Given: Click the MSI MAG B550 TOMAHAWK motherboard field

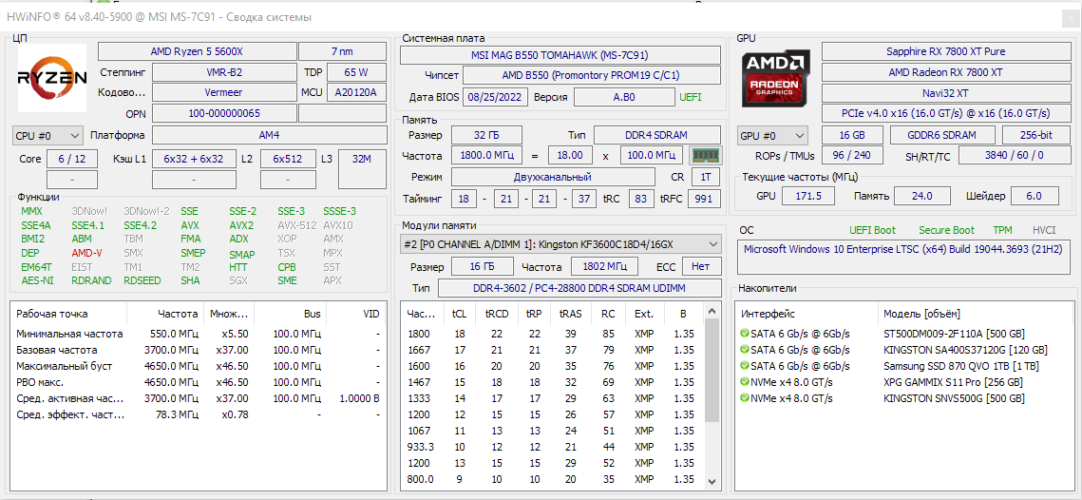Looking at the screenshot, I should [x=560, y=55].
